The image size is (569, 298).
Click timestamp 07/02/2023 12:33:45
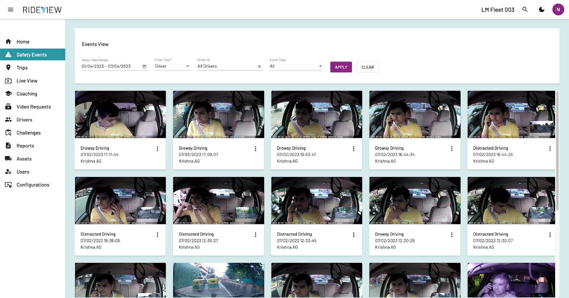(297, 241)
